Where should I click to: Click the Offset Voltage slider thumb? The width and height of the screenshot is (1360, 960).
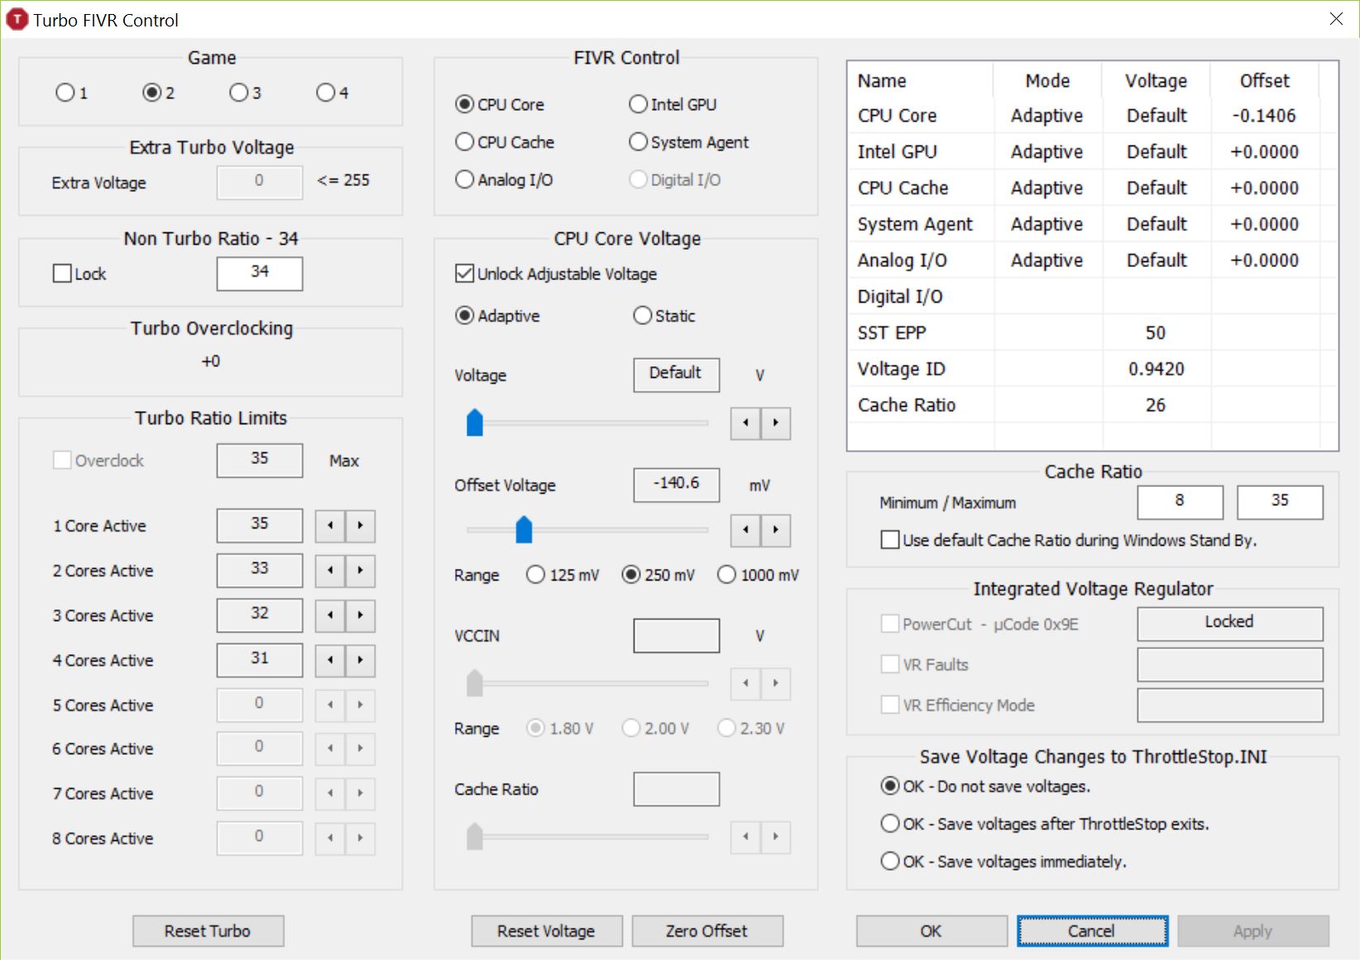(524, 529)
